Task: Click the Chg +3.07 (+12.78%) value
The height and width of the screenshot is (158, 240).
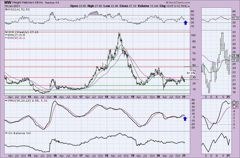Action: pos(173,6)
